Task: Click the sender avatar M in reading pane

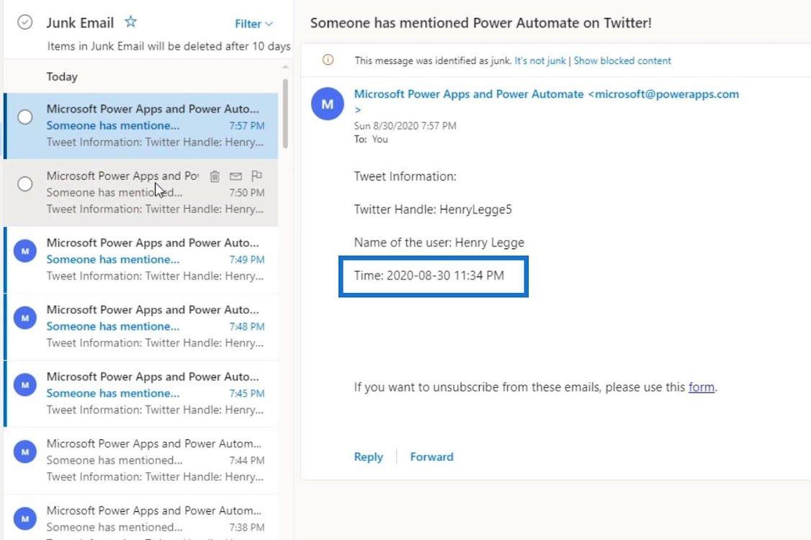Action: click(328, 104)
